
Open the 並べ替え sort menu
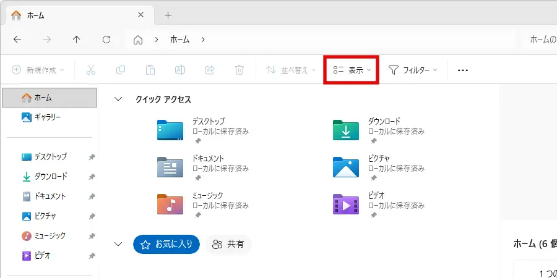coord(291,70)
